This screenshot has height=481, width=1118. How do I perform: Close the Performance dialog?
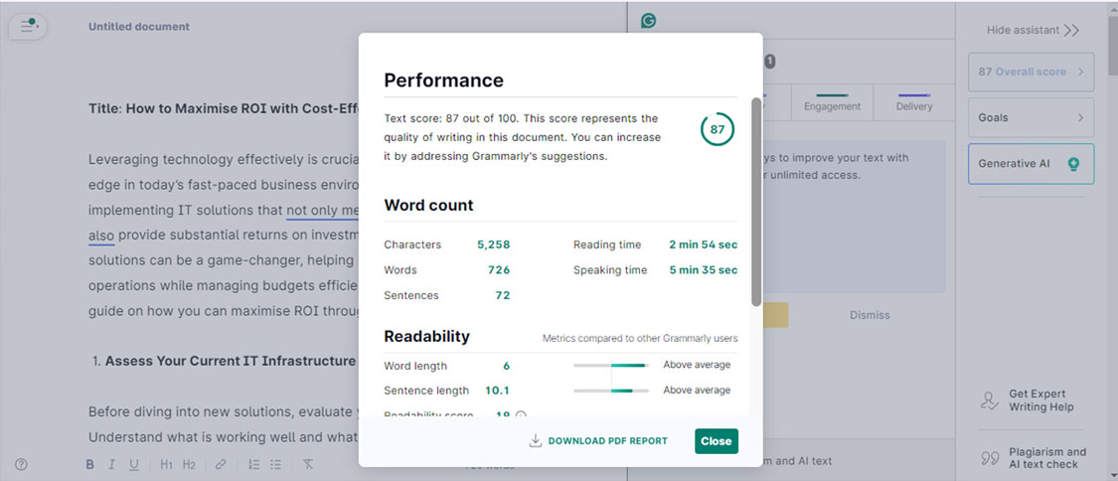(x=716, y=441)
